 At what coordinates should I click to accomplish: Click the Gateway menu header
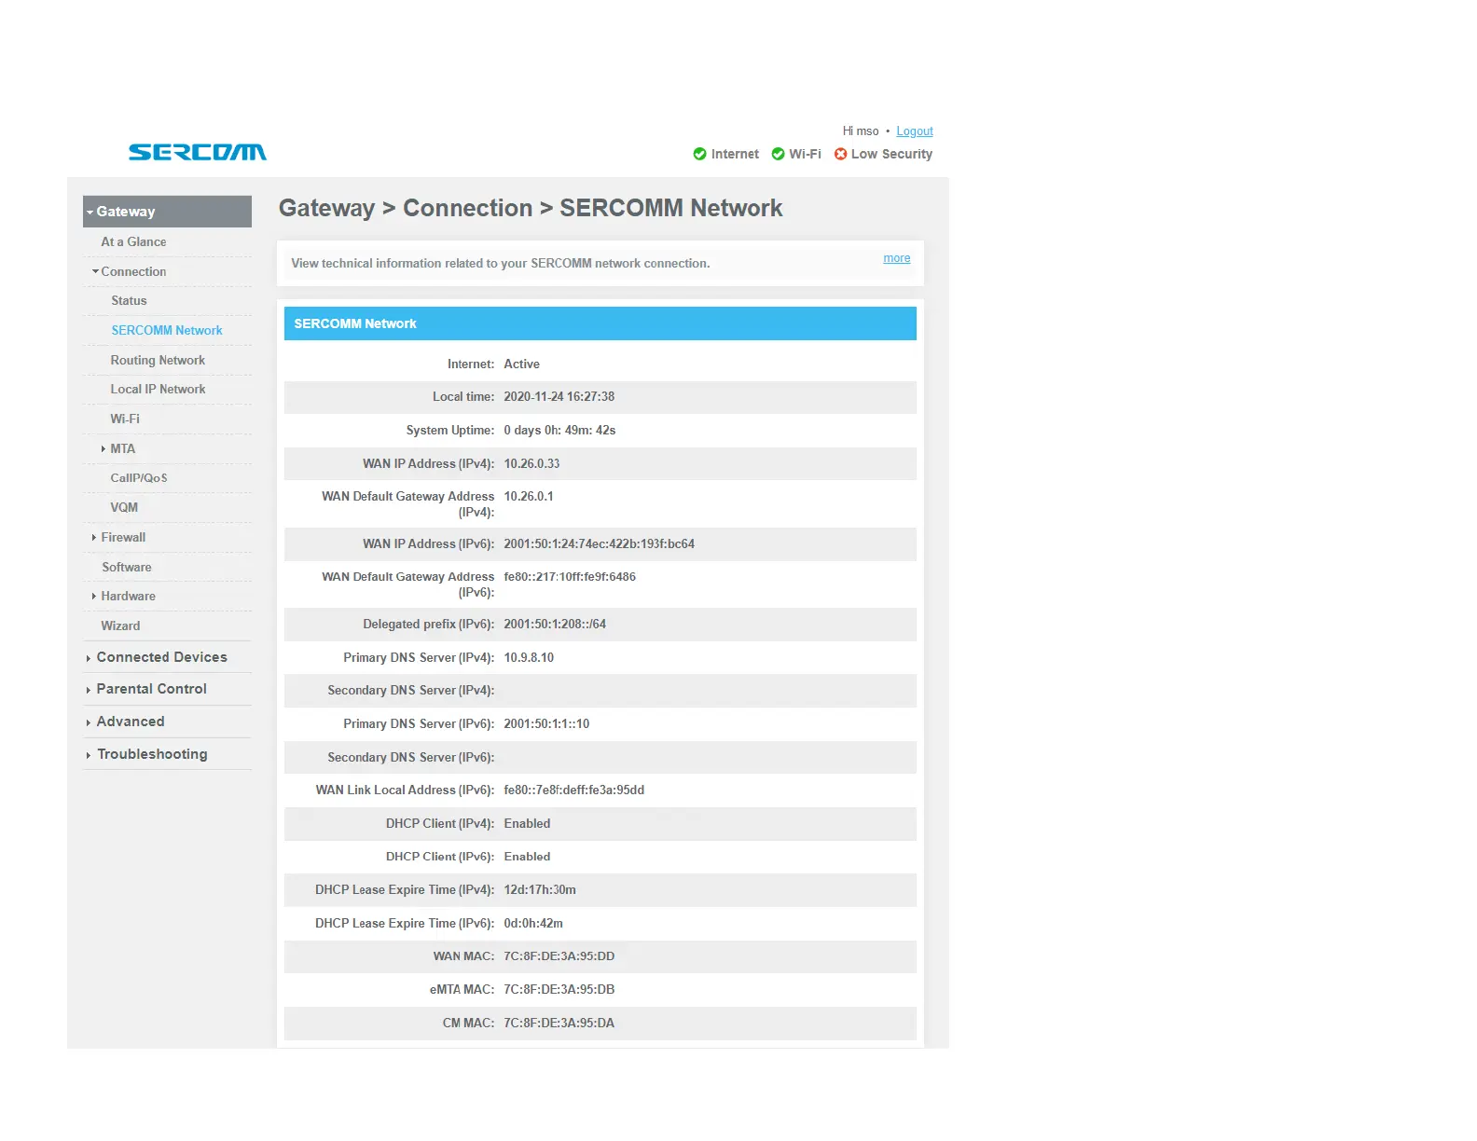coord(168,212)
